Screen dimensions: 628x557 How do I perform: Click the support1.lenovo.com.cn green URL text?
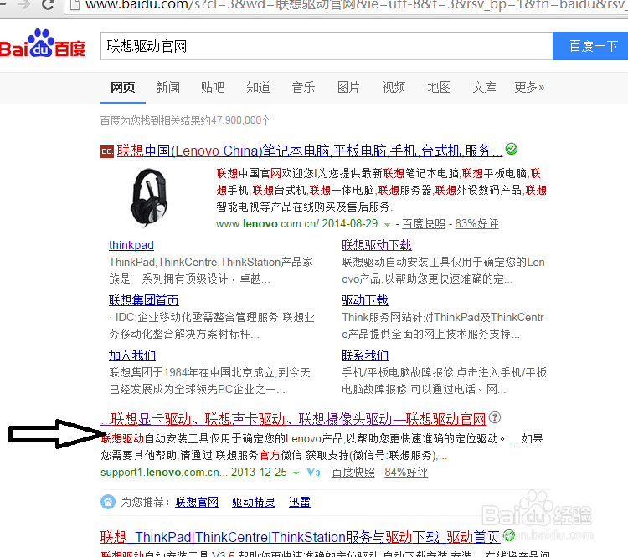tap(164, 473)
